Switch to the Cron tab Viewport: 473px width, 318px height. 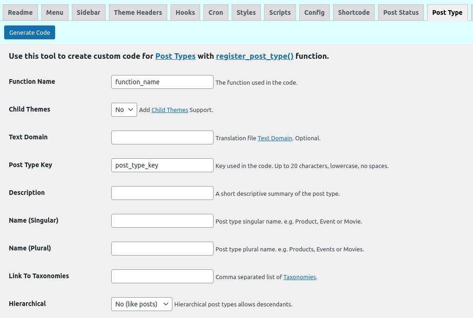216,12
